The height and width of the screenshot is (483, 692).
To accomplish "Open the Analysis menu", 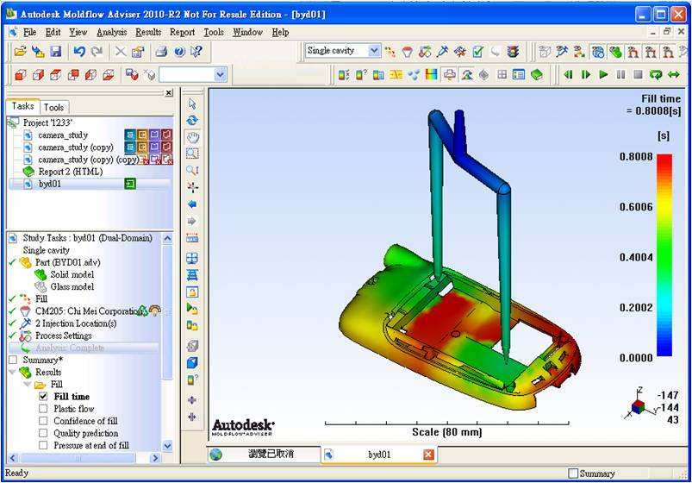I will click(112, 32).
